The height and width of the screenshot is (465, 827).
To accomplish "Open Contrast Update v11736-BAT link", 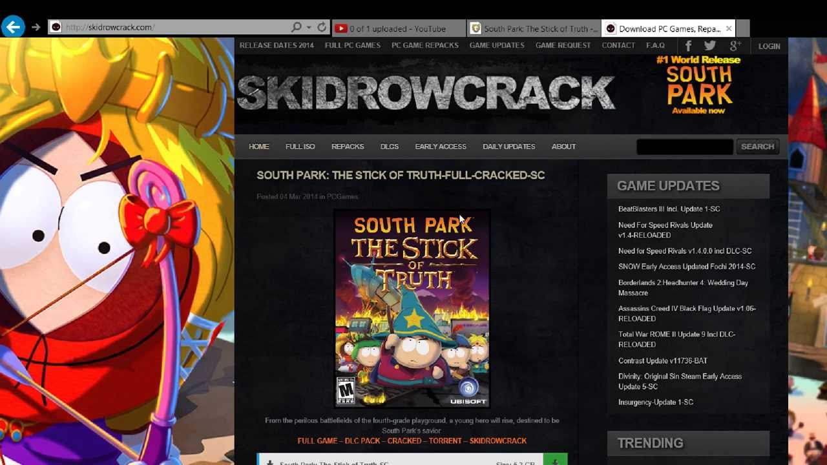I will click(x=663, y=361).
